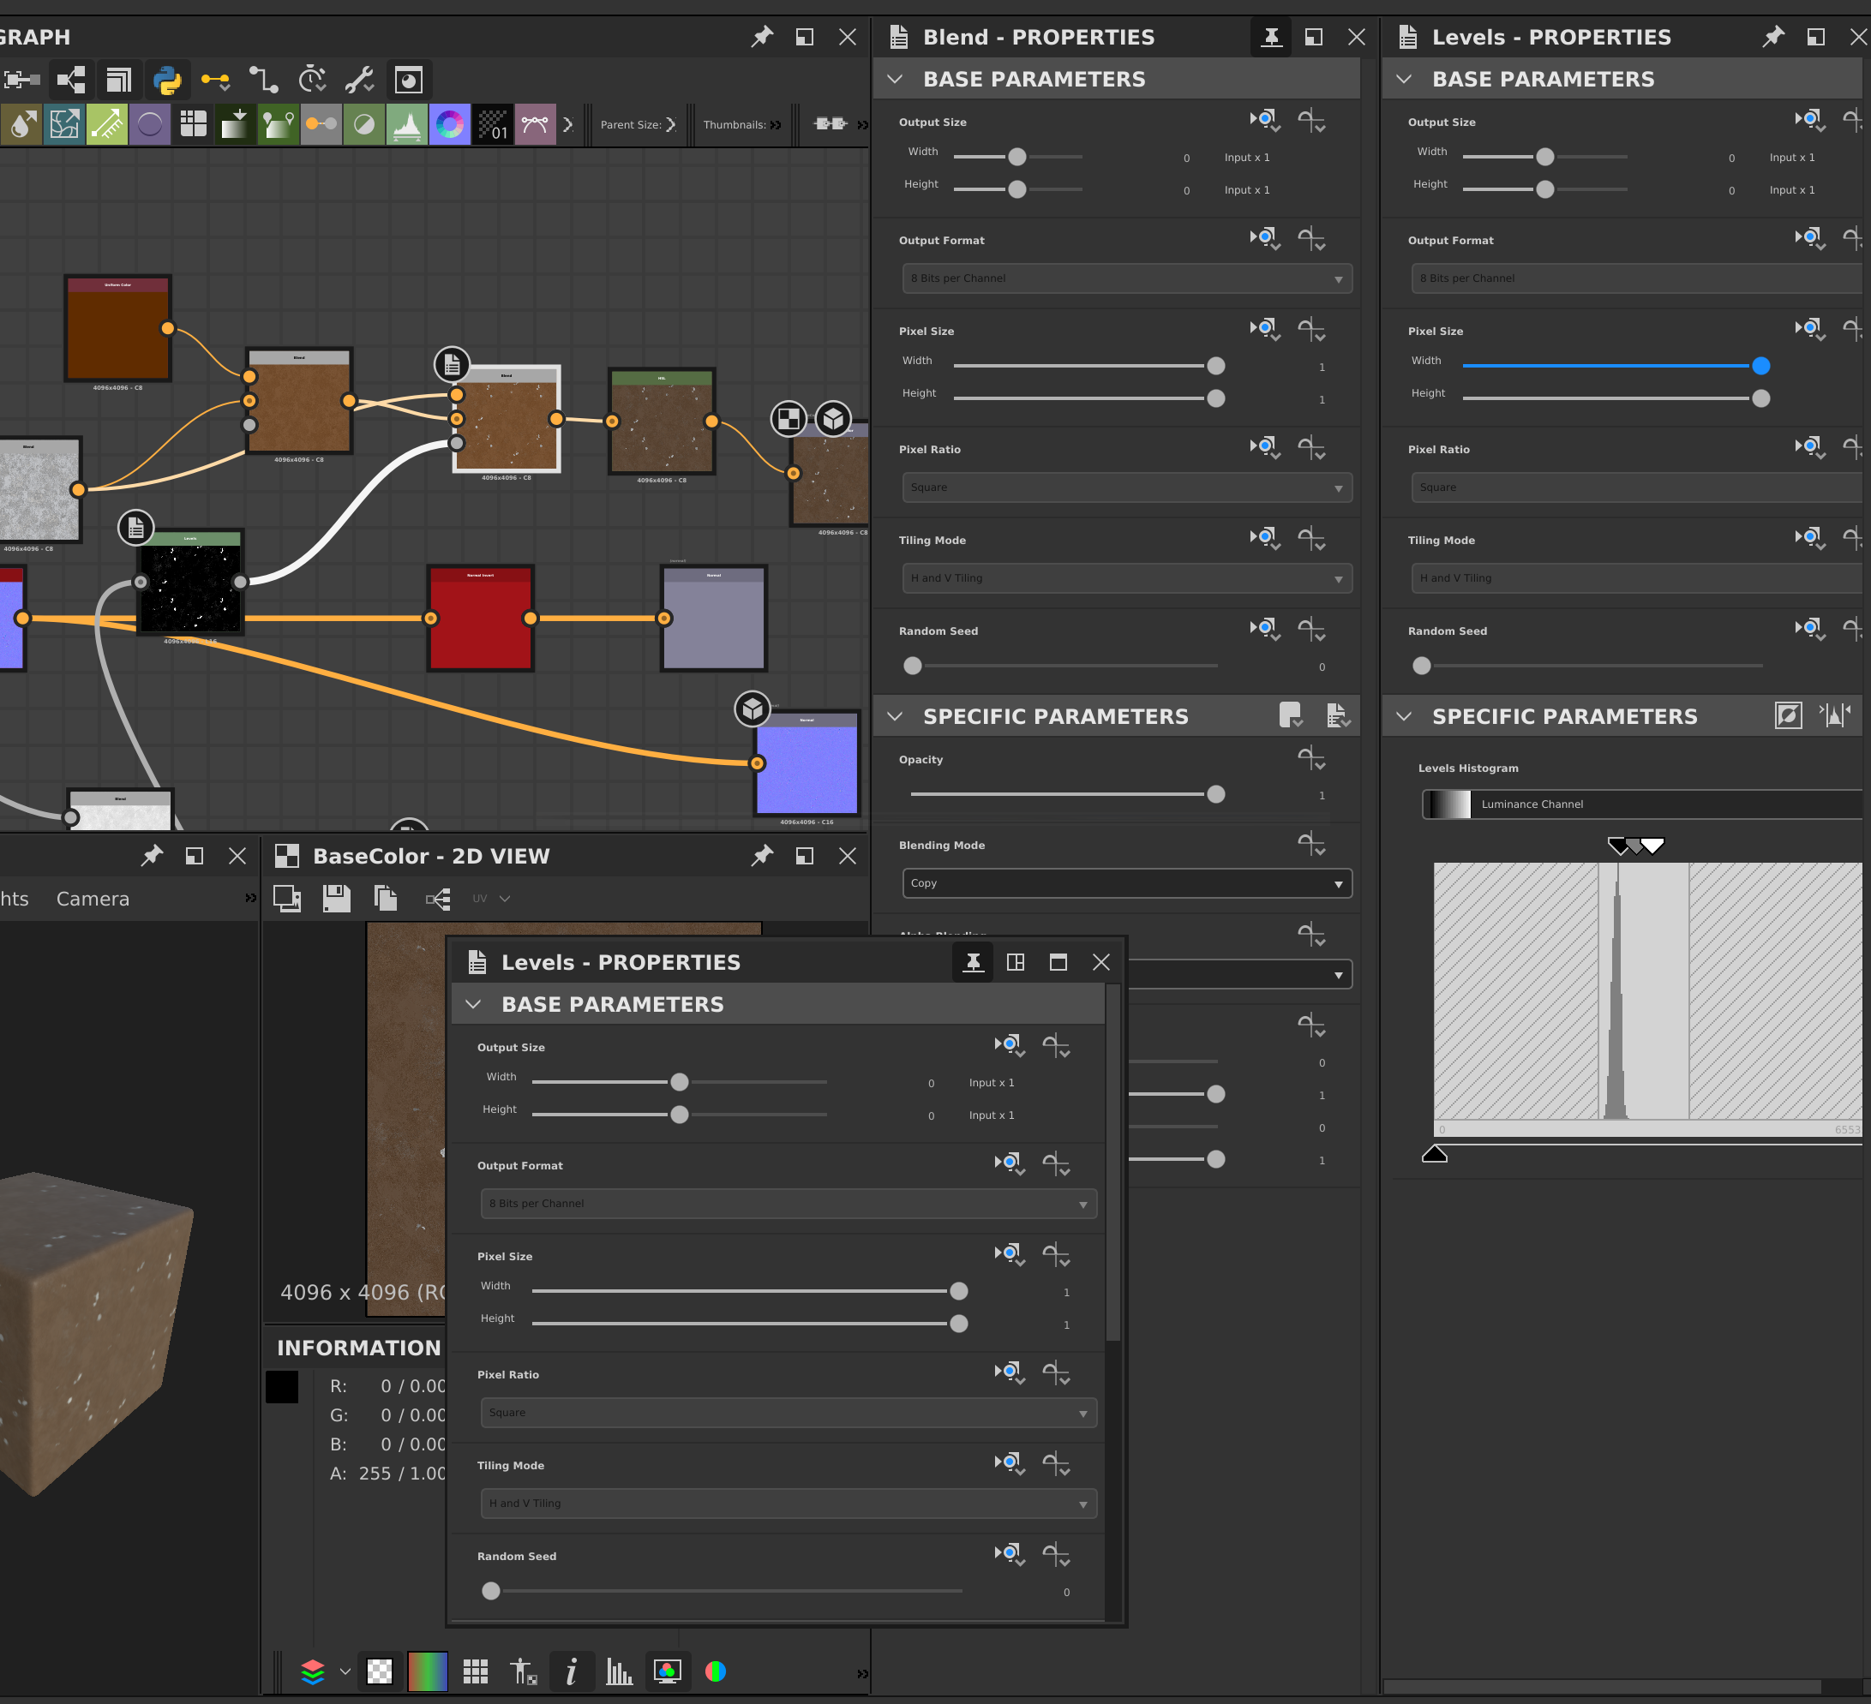The width and height of the screenshot is (1871, 1704).
Task: Open the Blending Mode dropdown showing Copy
Action: (1127, 883)
